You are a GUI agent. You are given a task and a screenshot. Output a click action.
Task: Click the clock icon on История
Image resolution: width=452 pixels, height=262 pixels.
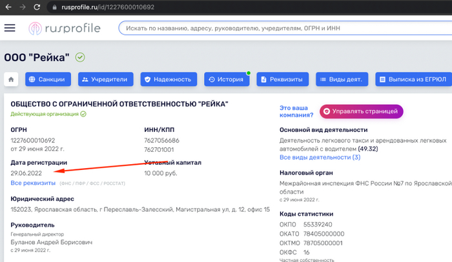[x=212, y=79]
